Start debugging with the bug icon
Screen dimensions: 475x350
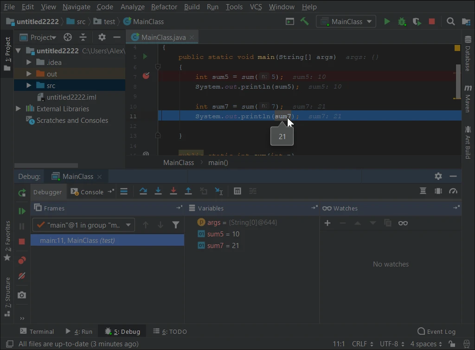[x=402, y=21]
